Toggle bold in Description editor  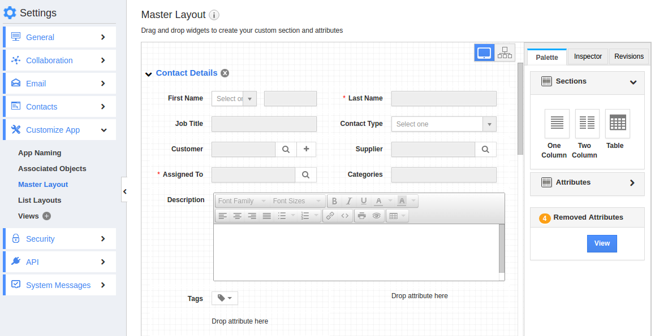point(334,201)
